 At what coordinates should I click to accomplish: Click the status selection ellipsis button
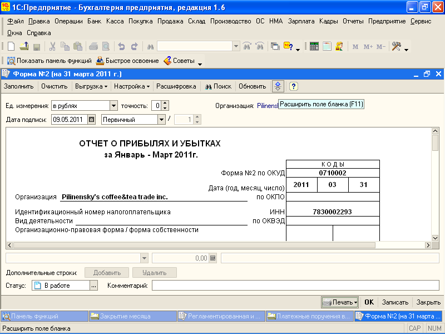click(x=93, y=286)
